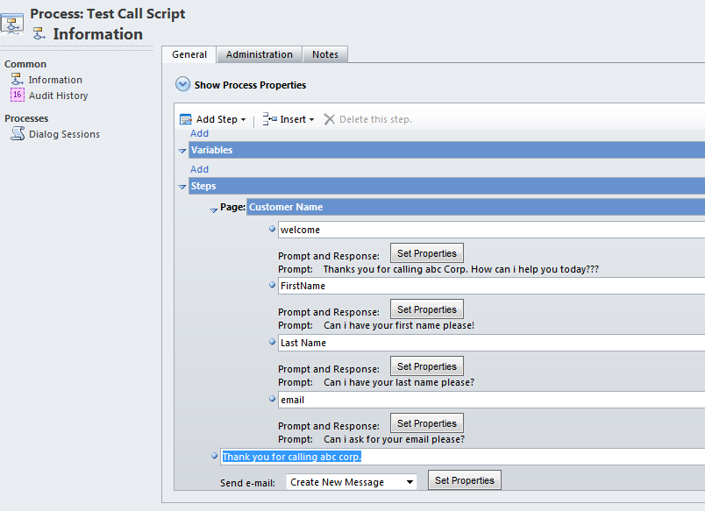
Task: Switch to the Administration tab
Action: (259, 53)
